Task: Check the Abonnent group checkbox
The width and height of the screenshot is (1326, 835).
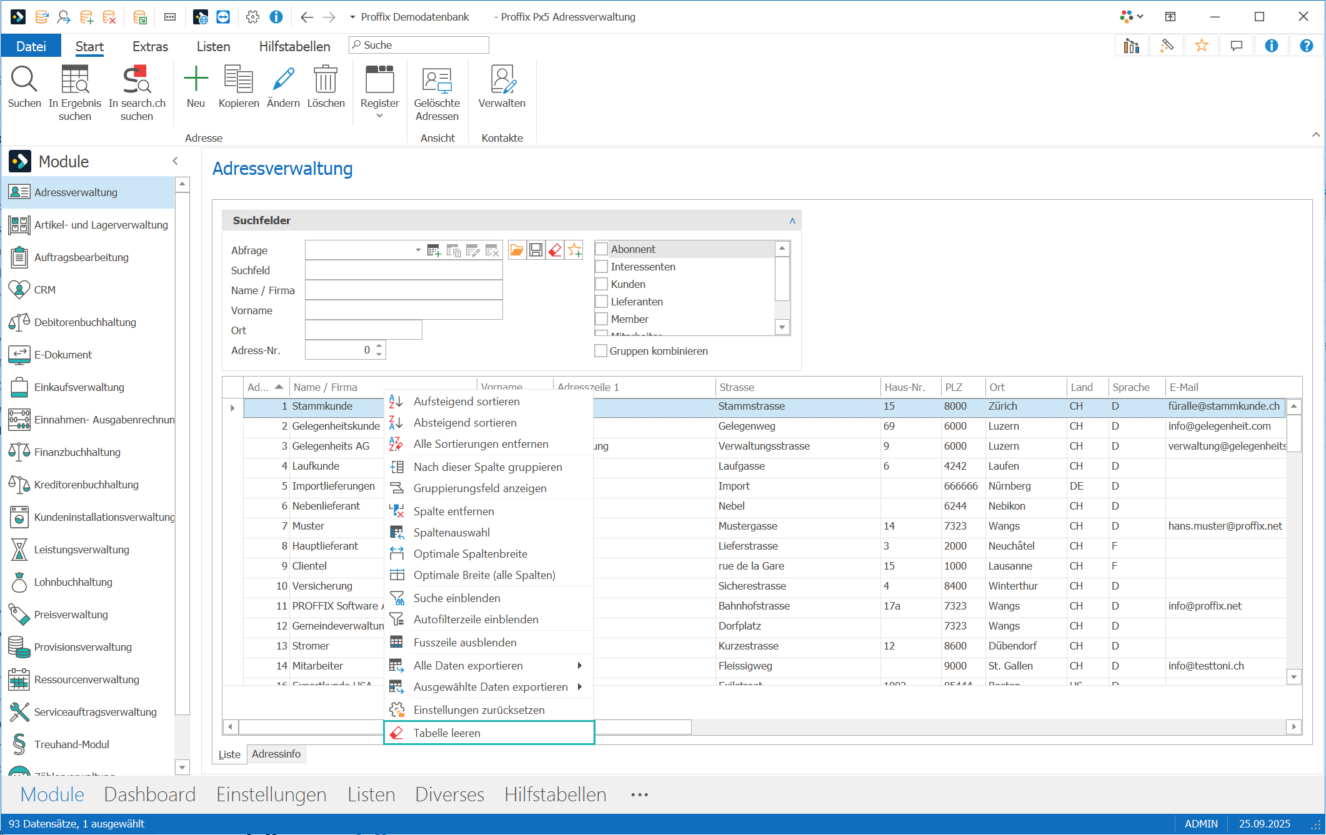Action: click(602, 249)
